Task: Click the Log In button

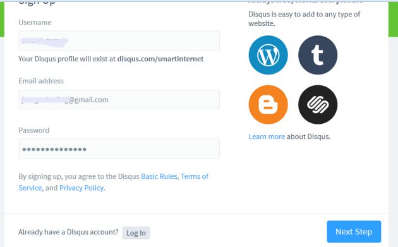Action: (x=136, y=232)
